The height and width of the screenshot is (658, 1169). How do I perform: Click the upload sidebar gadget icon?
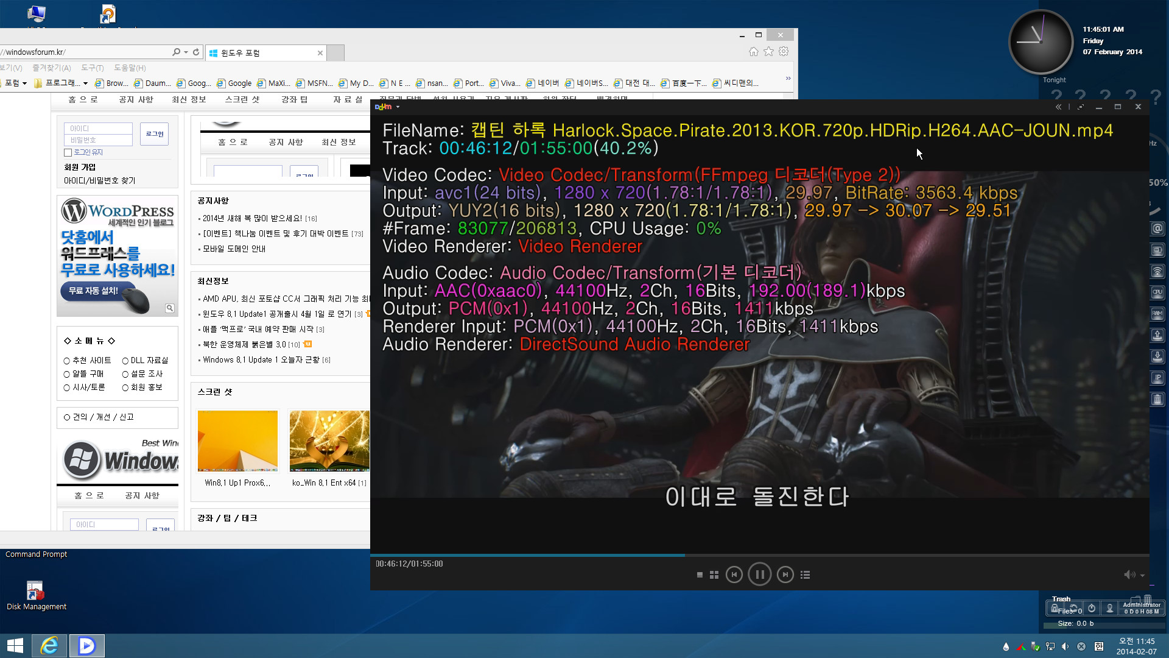(x=1157, y=335)
